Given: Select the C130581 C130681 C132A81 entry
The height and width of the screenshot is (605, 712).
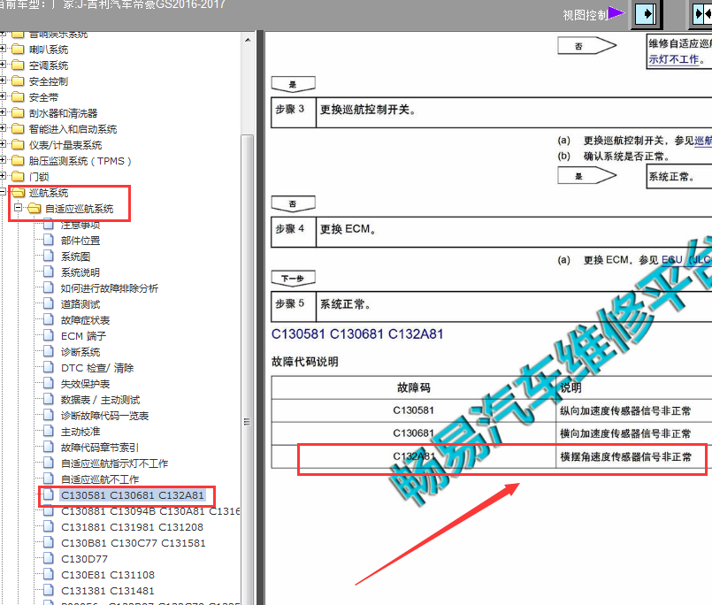Looking at the screenshot, I should click(133, 495).
